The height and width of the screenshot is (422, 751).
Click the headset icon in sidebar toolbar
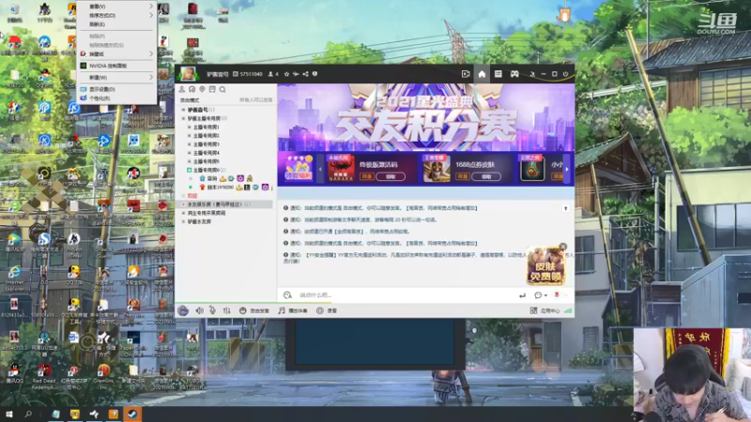click(x=192, y=89)
